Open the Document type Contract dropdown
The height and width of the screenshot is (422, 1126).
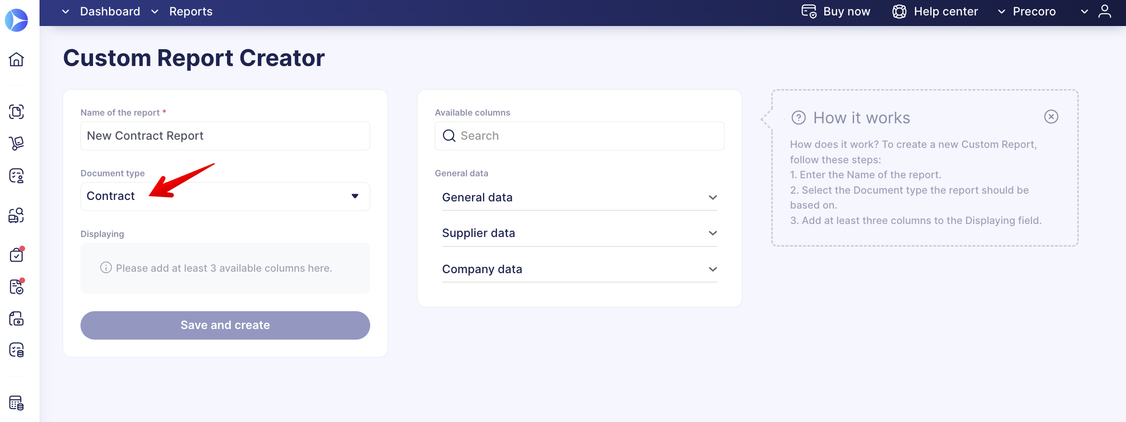pyautogui.click(x=225, y=196)
